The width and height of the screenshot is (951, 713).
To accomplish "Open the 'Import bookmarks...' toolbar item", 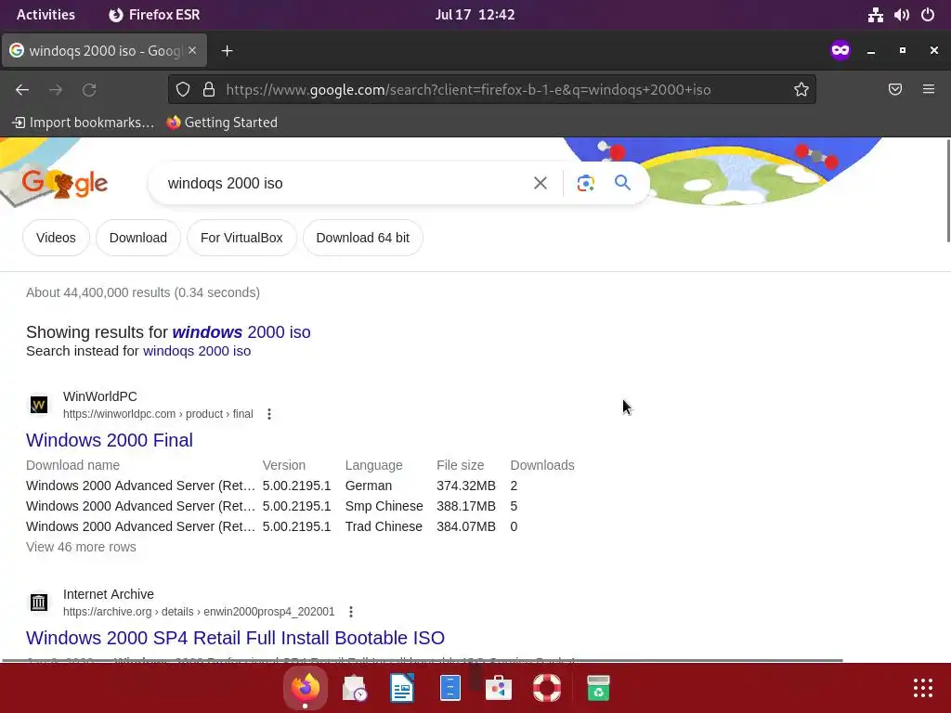I will tap(83, 123).
